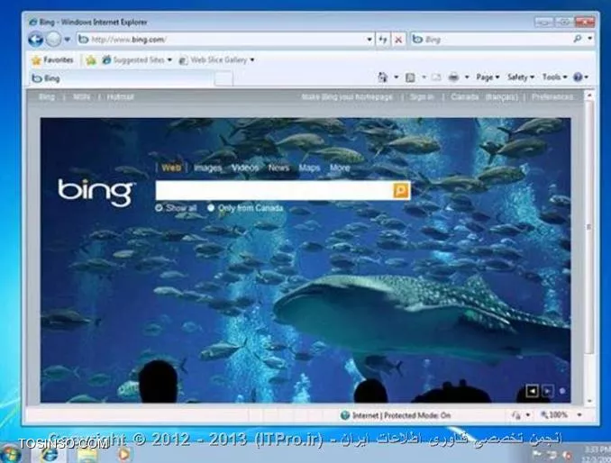Click the bing logo on the homepage
Image resolution: width=611 pixels, height=463 pixels.
point(96,192)
